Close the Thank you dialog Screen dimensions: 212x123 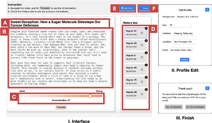click(x=207, y=88)
